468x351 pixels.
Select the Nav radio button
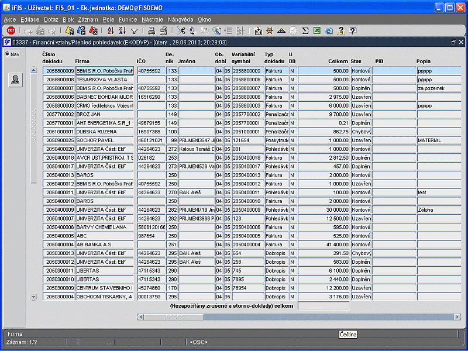[7, 54]
